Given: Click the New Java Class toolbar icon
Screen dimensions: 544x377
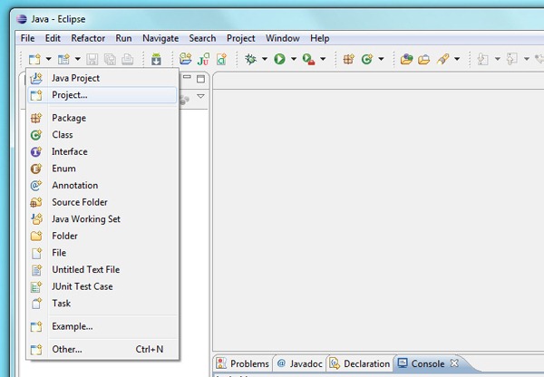Looking at the screenshot, I should tap(366, 59).
